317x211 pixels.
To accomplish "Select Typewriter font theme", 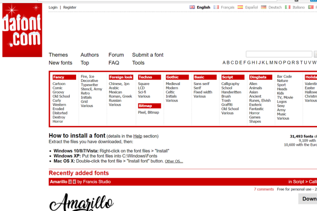I will click(90, 85).
